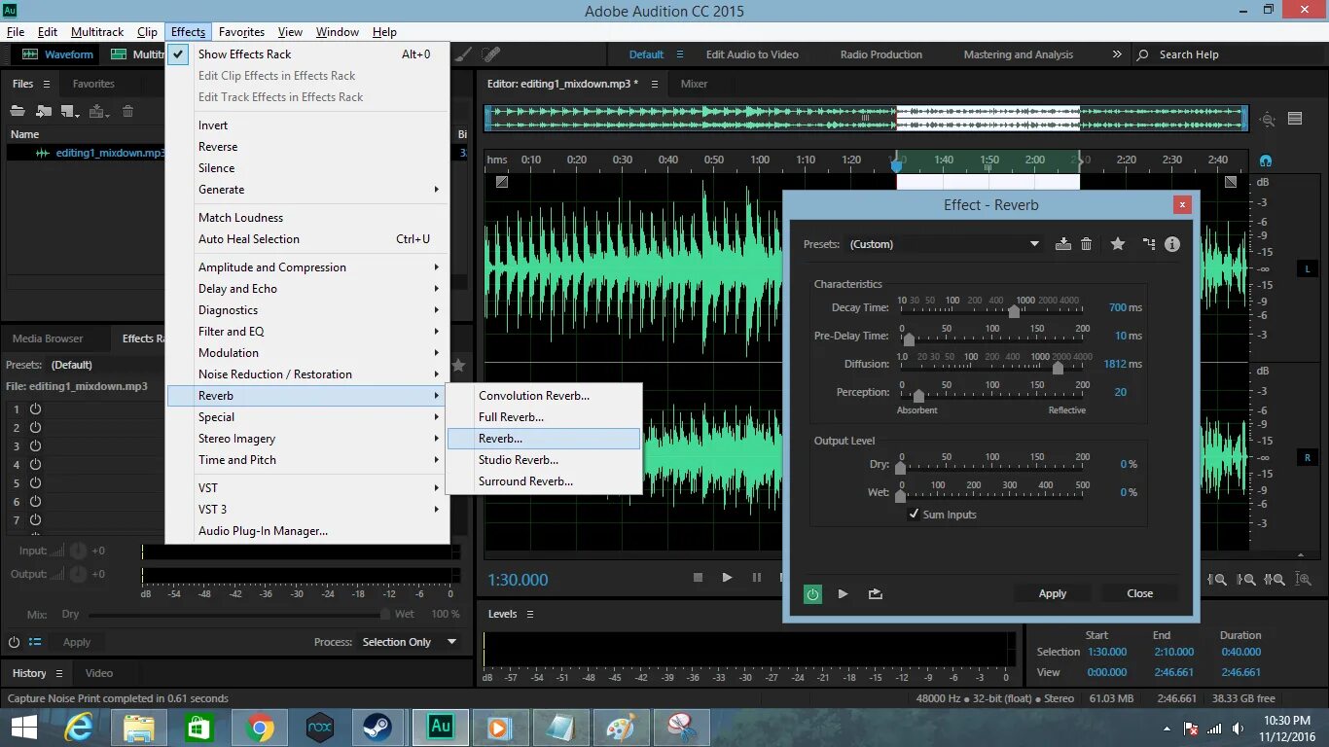The width and height of the screenshot is (1329, 747).
Task: Switch to the Media Browser tab
Action: 48,338
